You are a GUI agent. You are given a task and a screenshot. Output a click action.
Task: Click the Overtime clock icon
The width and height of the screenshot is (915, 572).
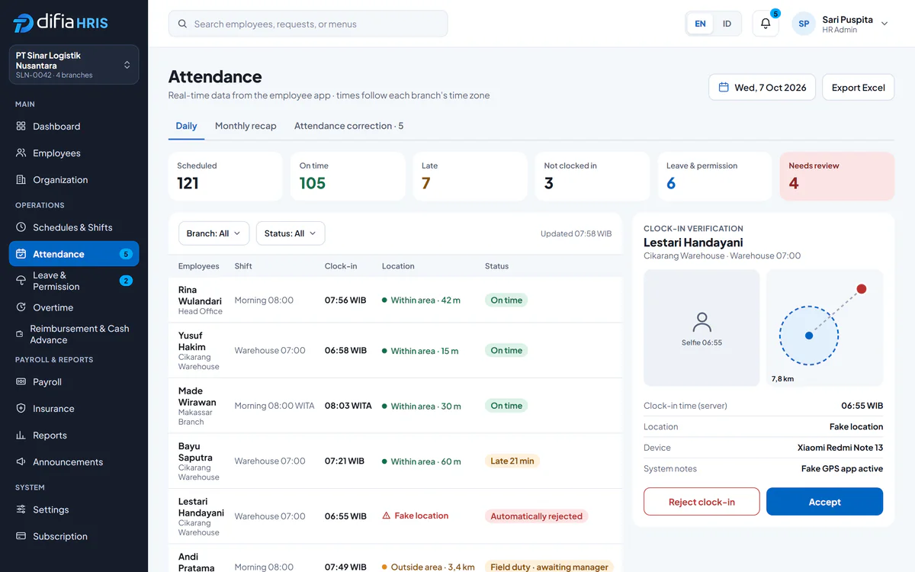pos(21,307)
